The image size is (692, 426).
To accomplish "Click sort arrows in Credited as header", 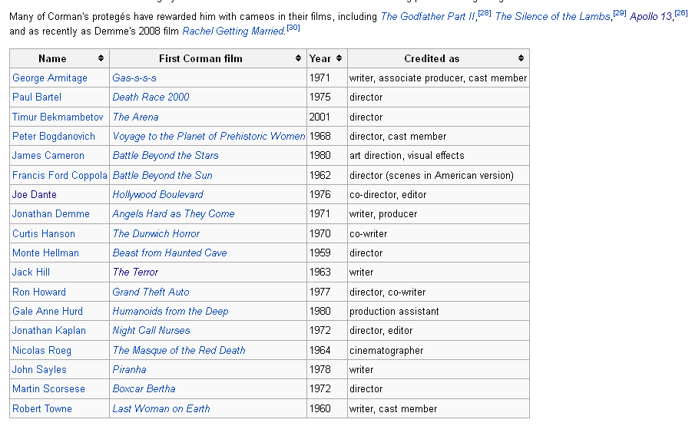I will tap(521, 58).
